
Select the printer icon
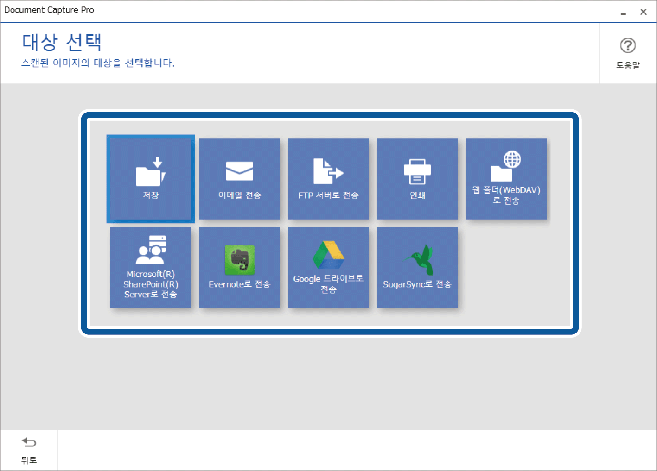pos(417,172)
